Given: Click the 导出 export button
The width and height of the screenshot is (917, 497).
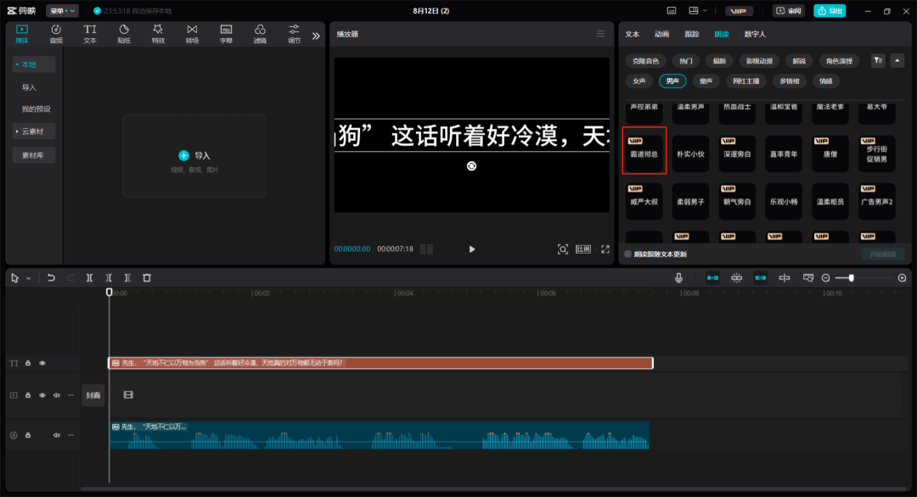Looking at the screenshot, I should [x=830, y=10].
